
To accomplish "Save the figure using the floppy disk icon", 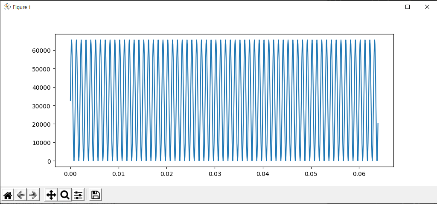I will click(x=96, y=195).
